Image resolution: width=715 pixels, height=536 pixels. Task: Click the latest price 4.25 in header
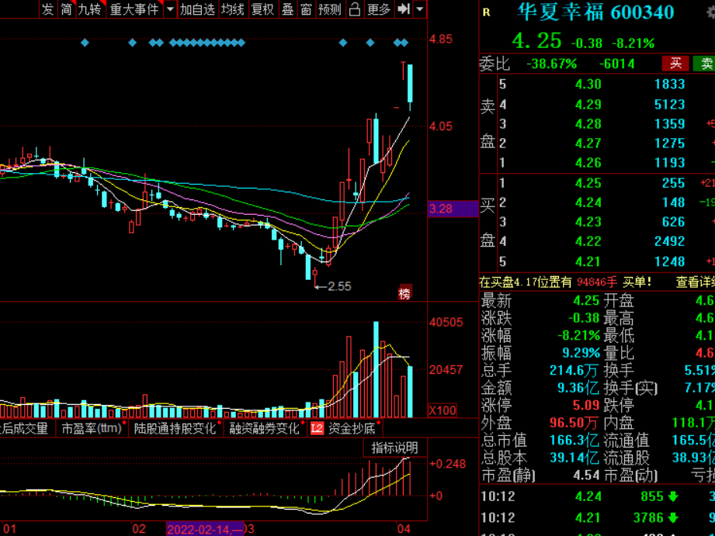click(x=536, y=41)
